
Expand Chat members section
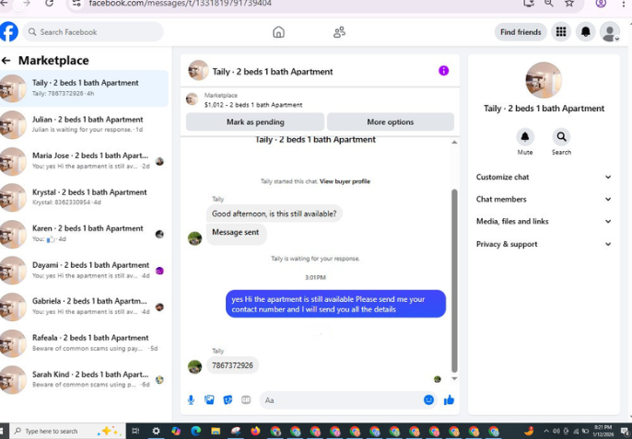click(544, 200)
